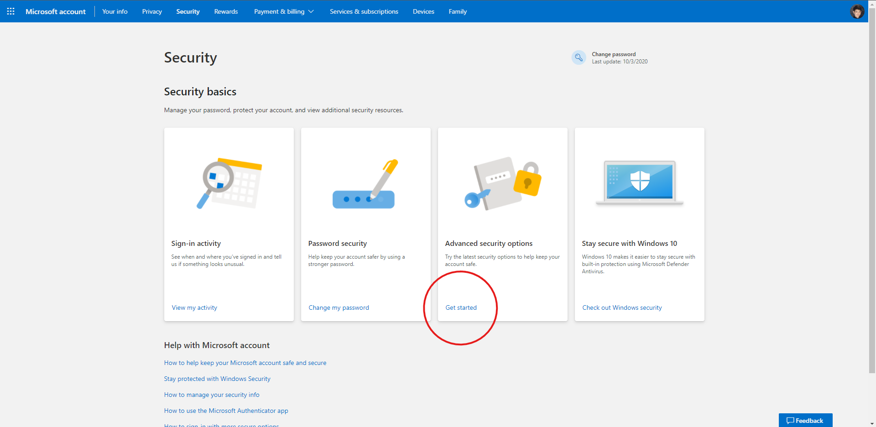Screen dimensions: 876x427
Task: Open the app launcher grid icon
Action: point(11,11)
